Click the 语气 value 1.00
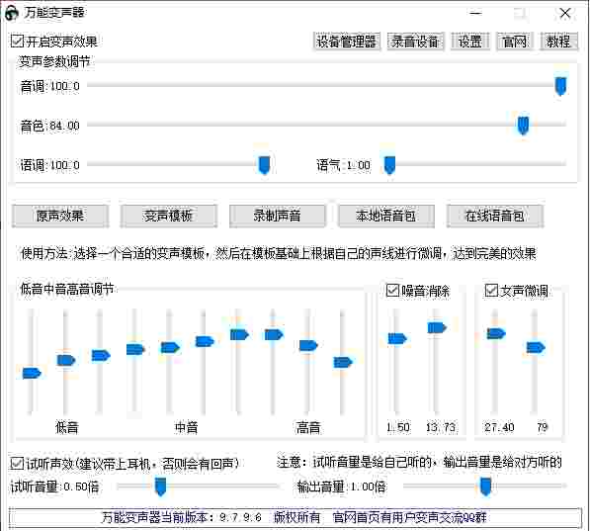 [x=358, y=165]
